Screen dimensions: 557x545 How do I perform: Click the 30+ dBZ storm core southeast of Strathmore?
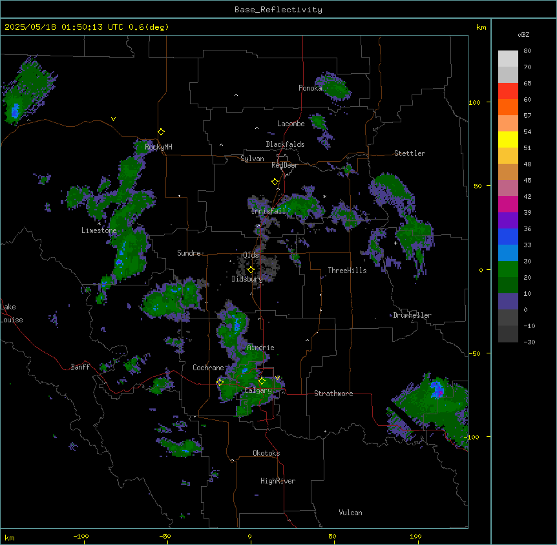(x=437, y=389)
